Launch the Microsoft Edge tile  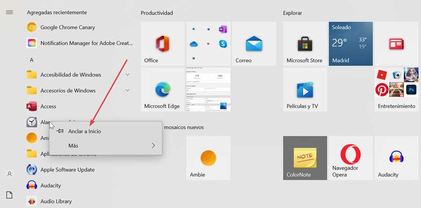coord(163,89)
